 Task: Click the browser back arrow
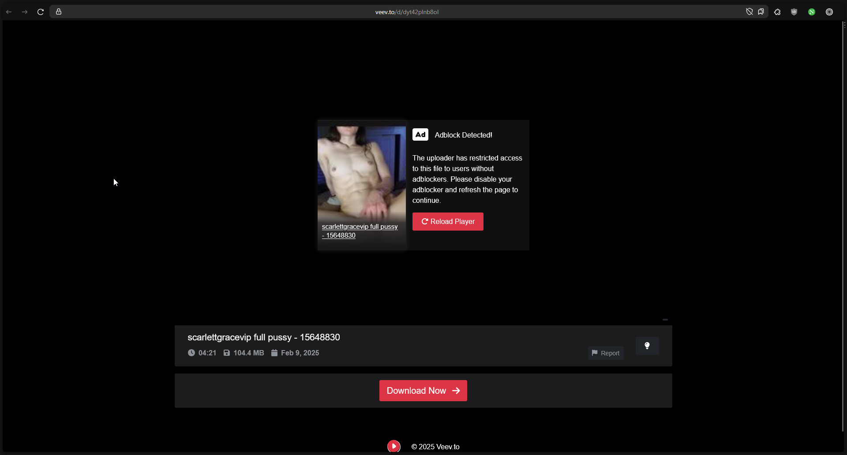[x=9, y=12]
